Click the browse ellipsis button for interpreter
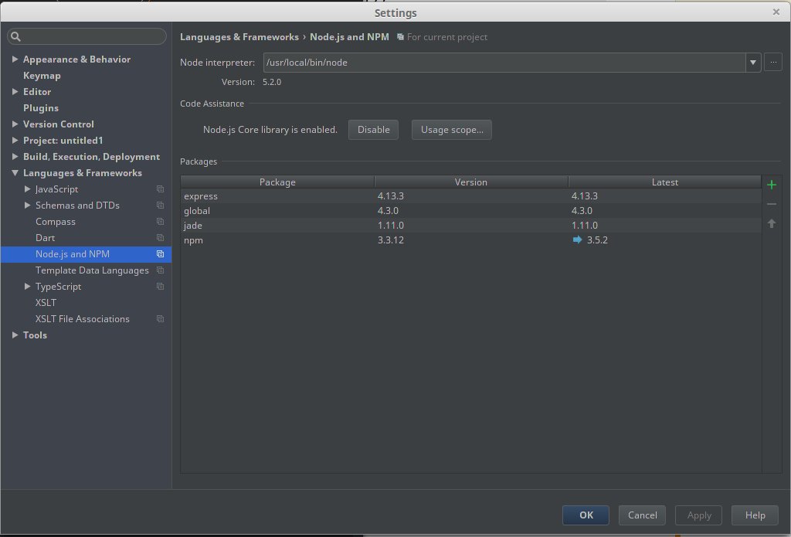The image size is (791, 537). [772, 62]
